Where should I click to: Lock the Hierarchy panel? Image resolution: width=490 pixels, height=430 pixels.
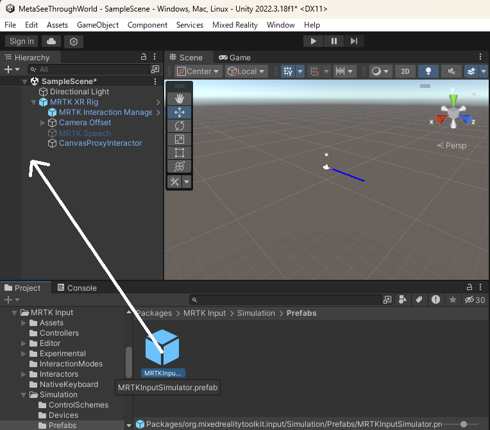(x=144, y=56)
